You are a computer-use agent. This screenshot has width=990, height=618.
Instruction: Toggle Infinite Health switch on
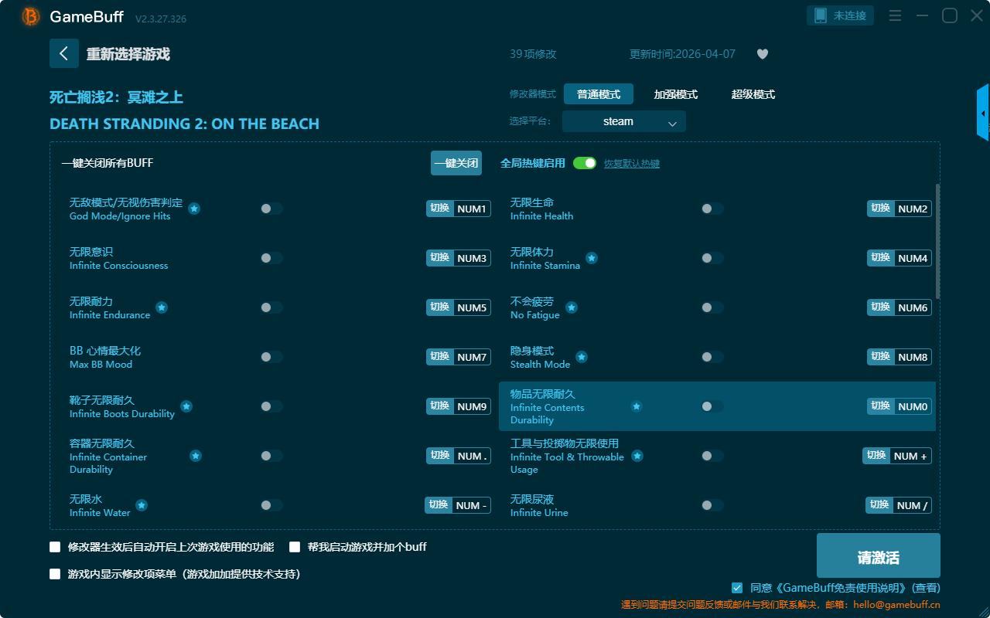712,209
